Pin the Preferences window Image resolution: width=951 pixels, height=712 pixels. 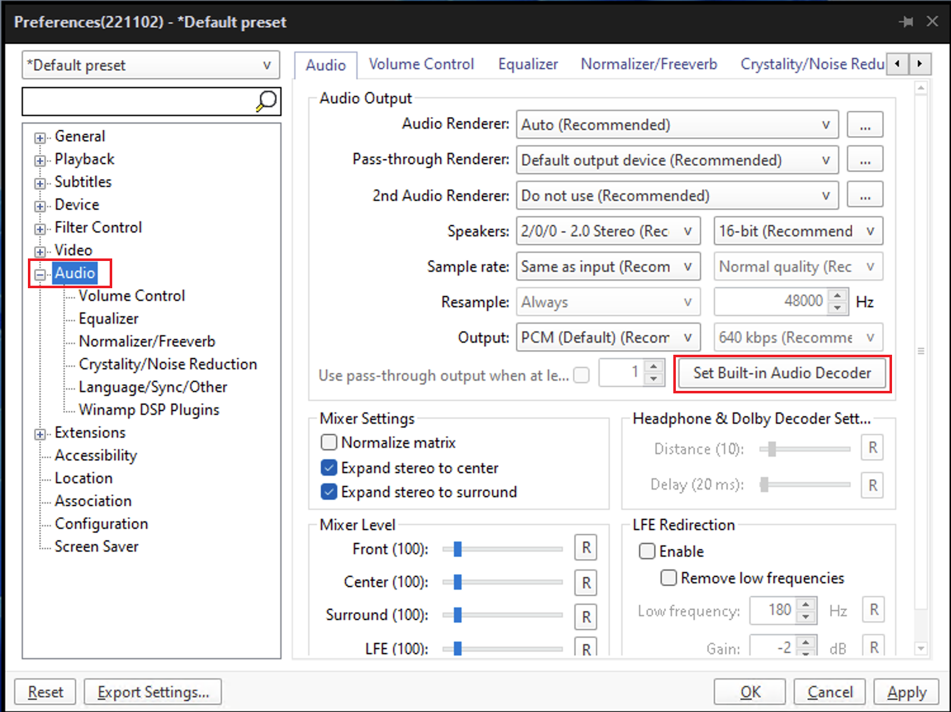pos(906,22)
